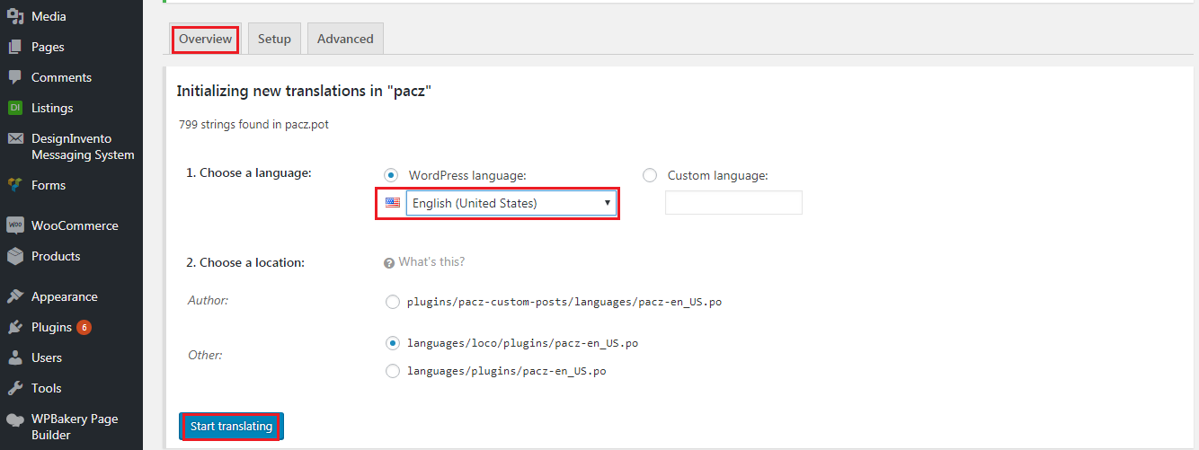Open the Media menu icon
The width and height of the screenshot is (1199, 450).
(15, 16)
